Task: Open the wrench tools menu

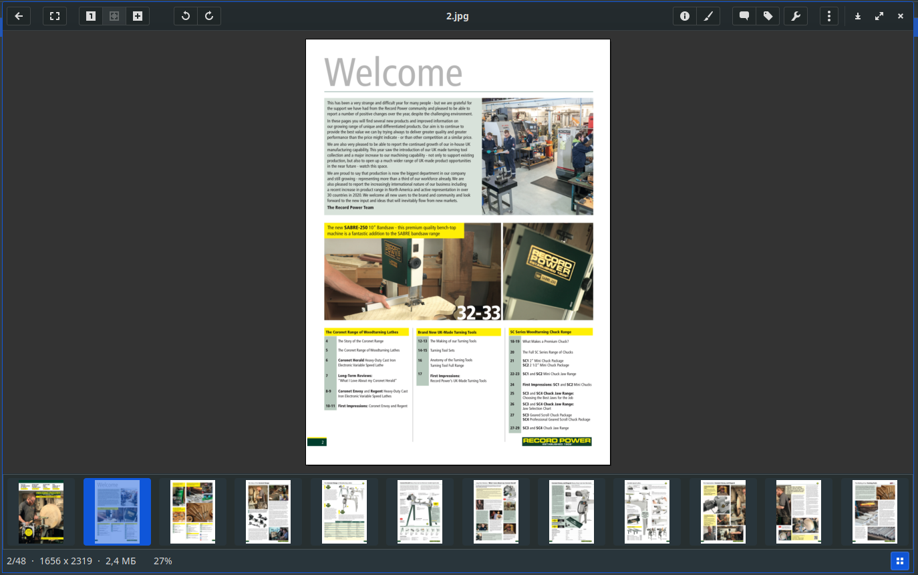Action: click(795, 16)
